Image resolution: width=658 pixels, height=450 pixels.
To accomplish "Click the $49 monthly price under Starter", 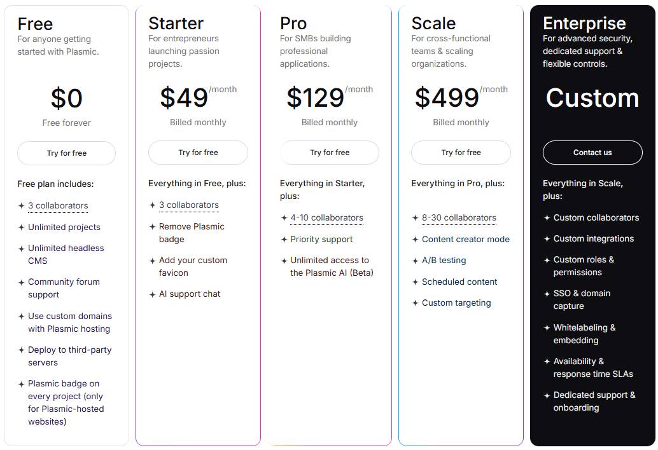I will tap(185, 98).
